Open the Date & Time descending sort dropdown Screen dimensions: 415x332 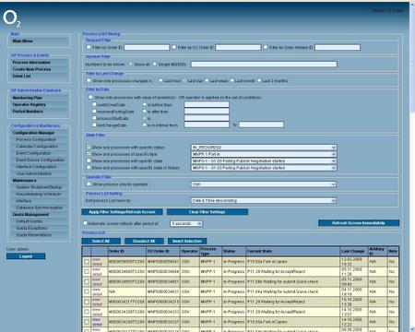pyautogui.click(x=264, y=201)
